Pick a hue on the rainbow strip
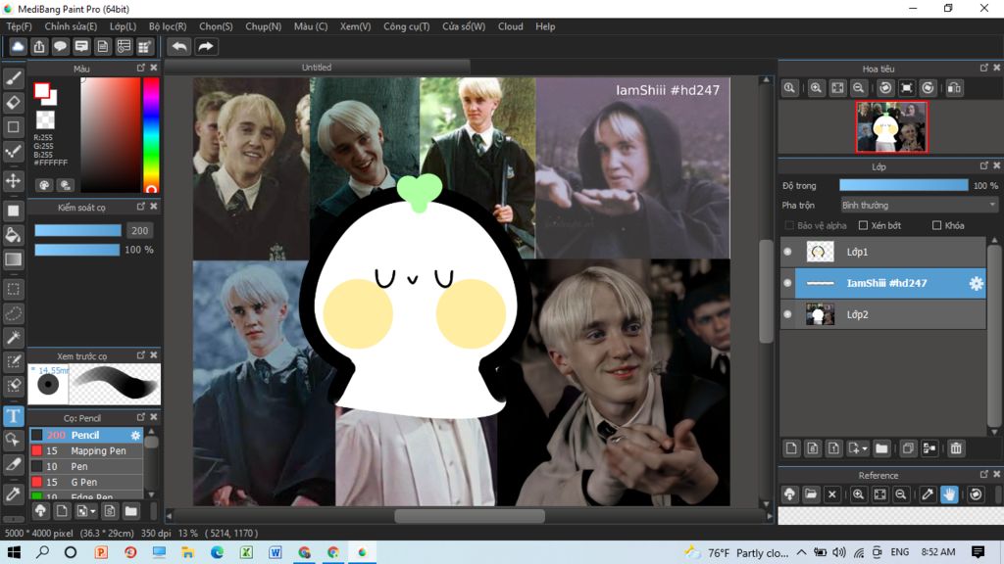1004x564 pixels. [x=151, y=135]
